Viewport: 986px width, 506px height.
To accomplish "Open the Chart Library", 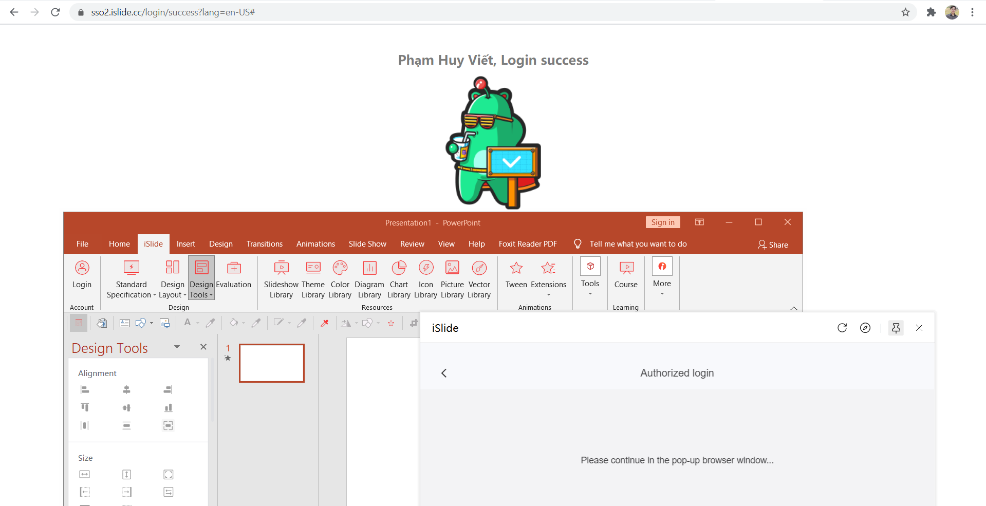I will (x=399, y=279).
